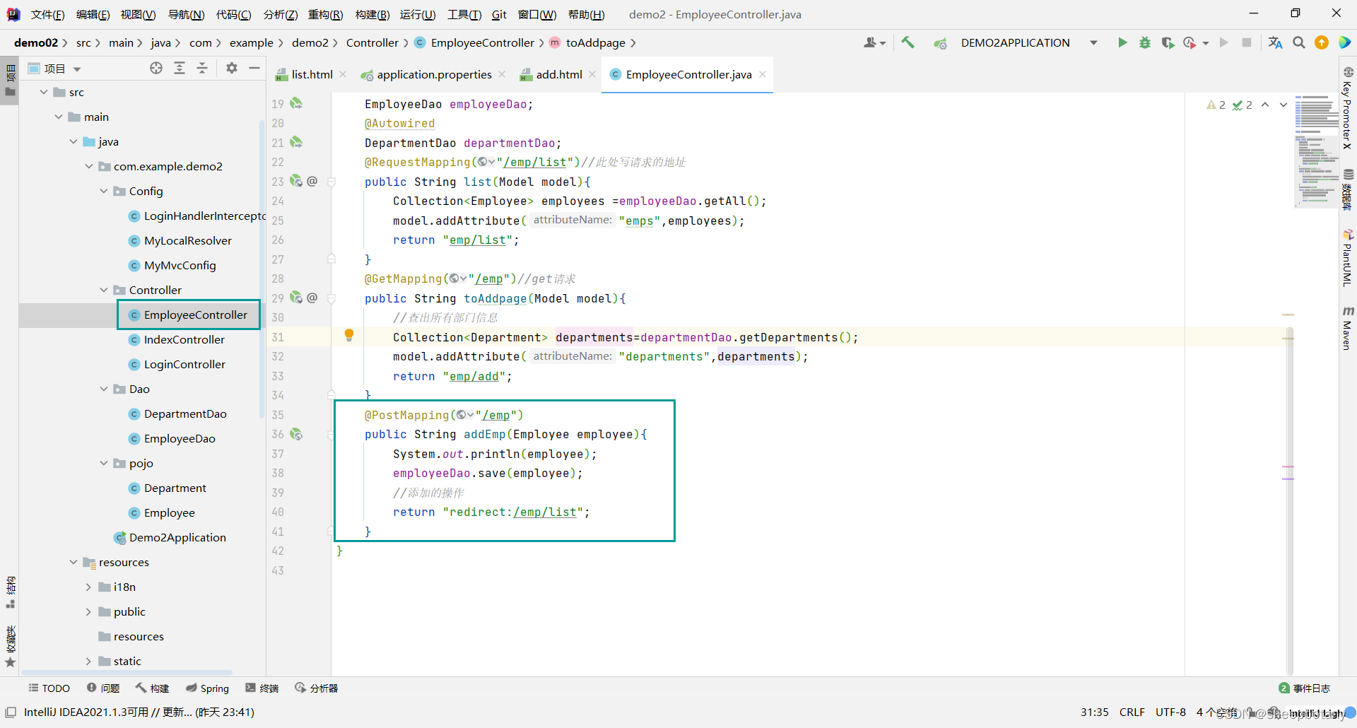Open the Favorites star tool window
Image resolution: width=1357 pixels, height=728 pixels.
tap(10, 647)
